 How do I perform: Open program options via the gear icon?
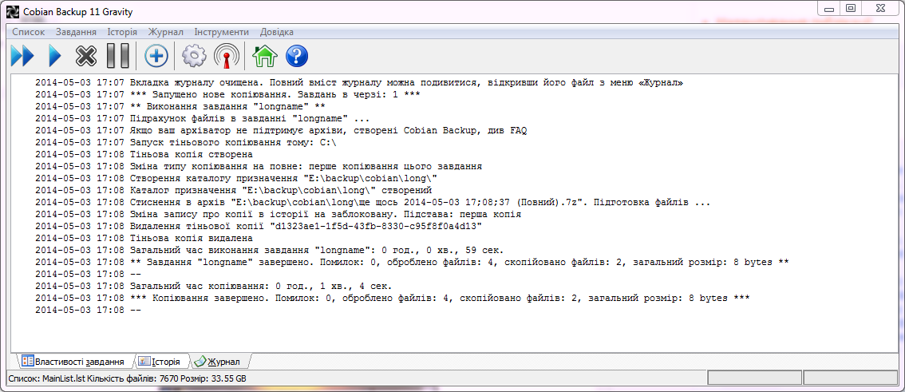[x=194, y=56]
